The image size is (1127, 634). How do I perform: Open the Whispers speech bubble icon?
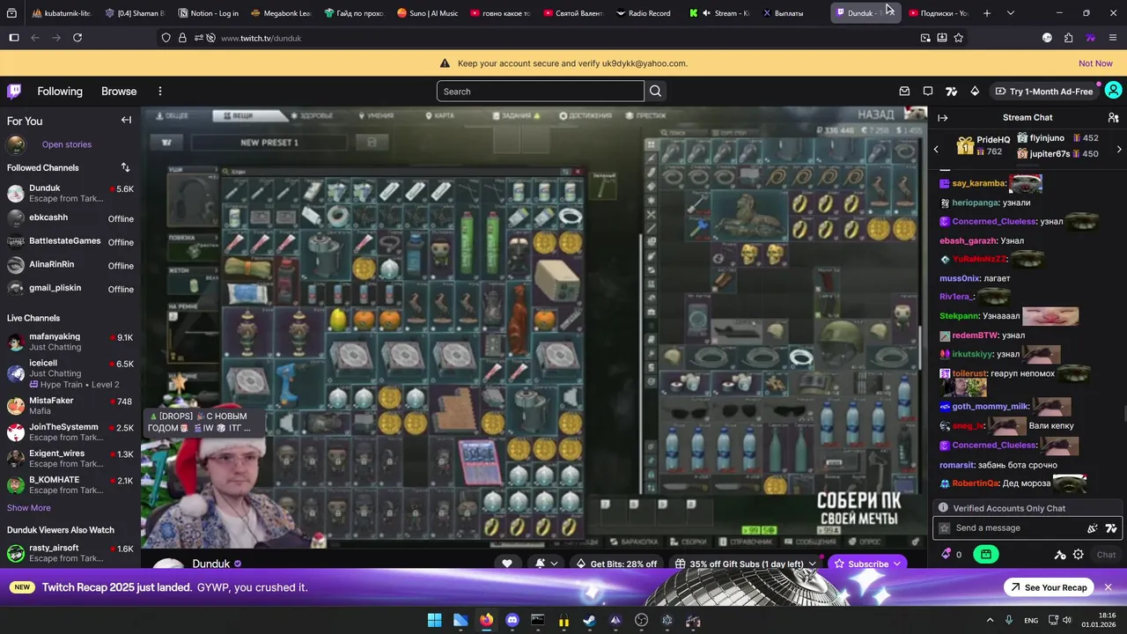click(x=928, y=91)
